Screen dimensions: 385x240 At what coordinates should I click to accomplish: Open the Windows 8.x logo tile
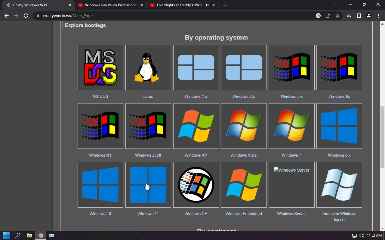[x=339, y=126]
